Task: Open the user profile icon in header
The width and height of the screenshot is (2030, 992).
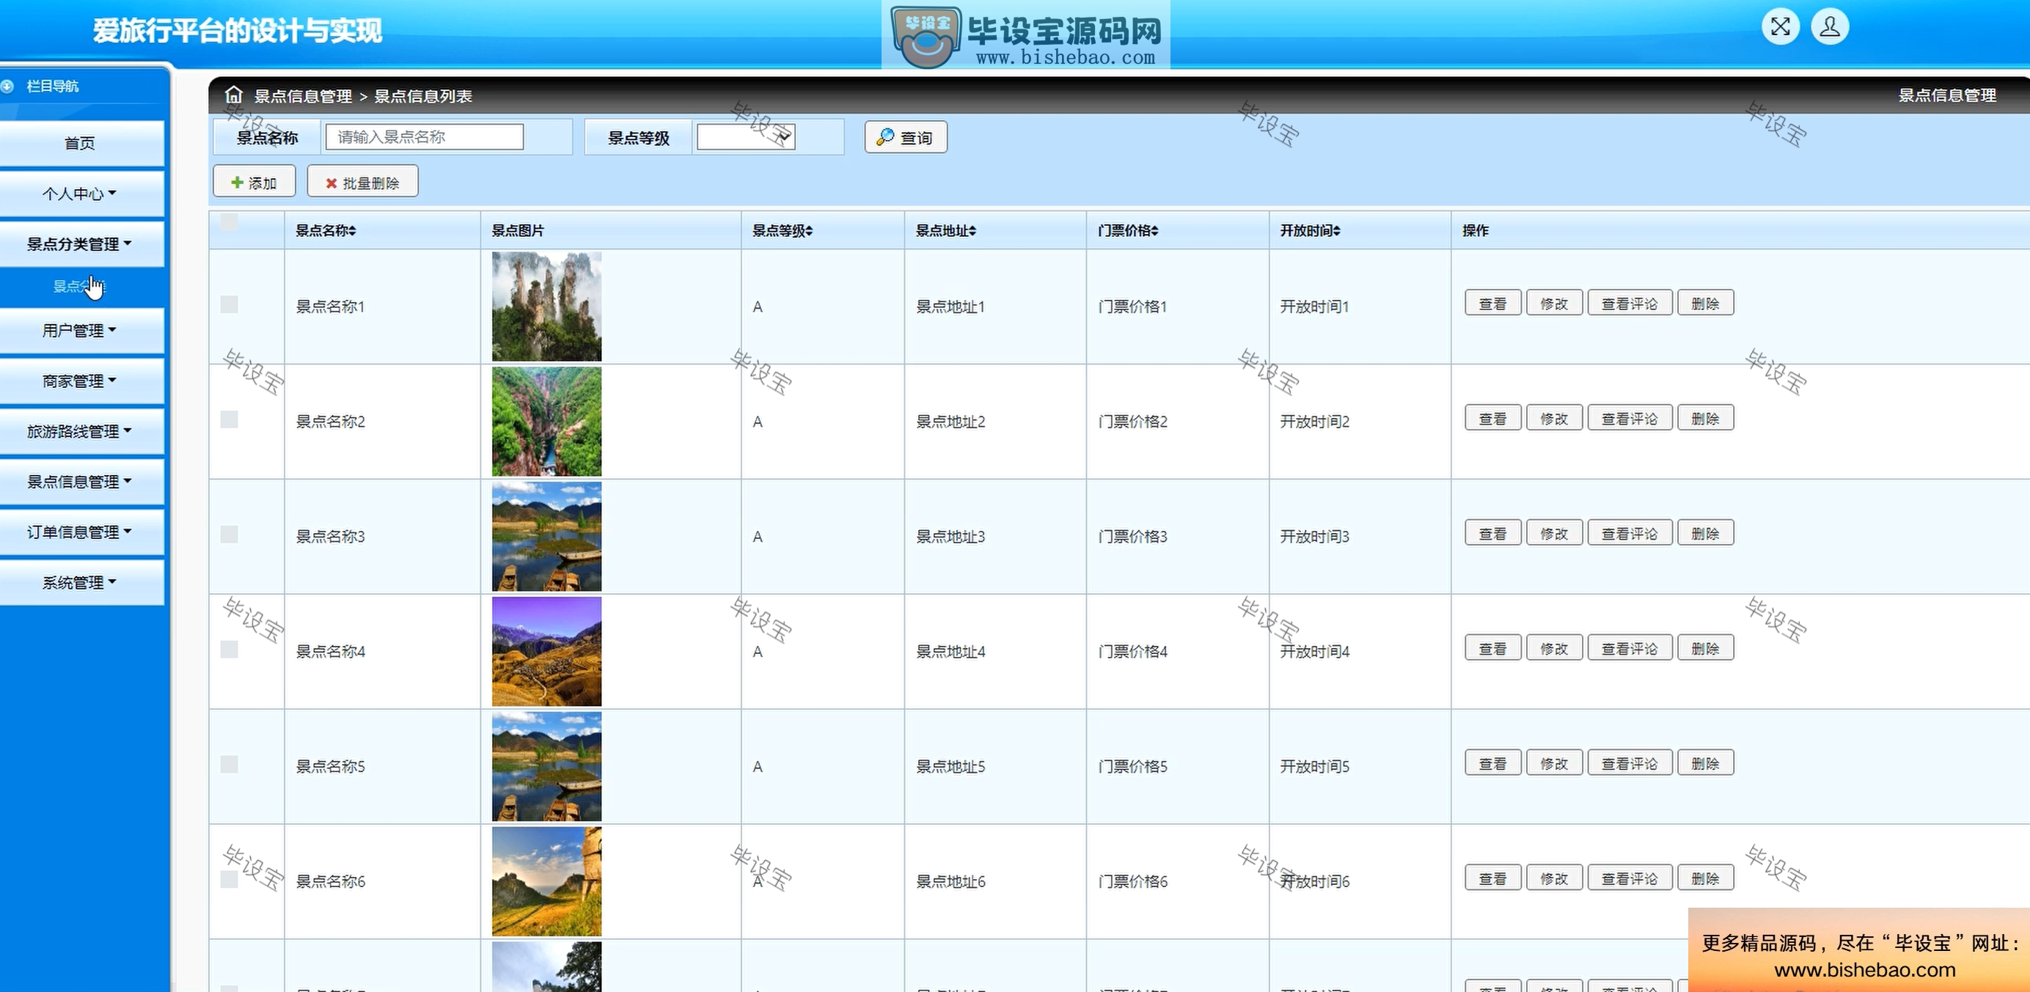Action: (x=1830, y=27)
